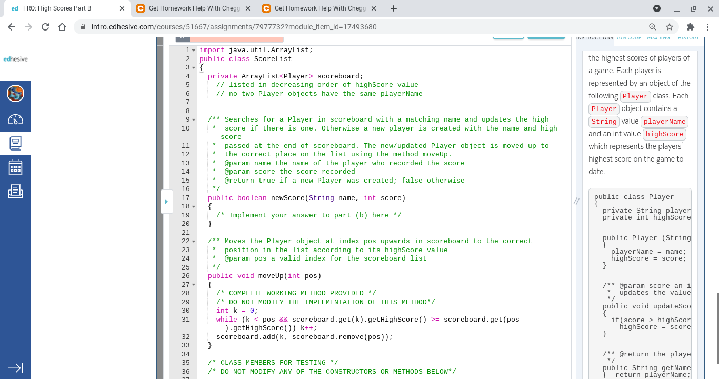Select the modules book icon in sidebar
The height and width of the screenshot is (379, 719).
point(15,143)
